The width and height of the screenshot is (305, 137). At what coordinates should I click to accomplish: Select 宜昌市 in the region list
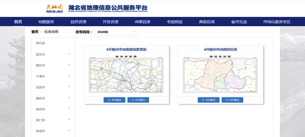[40, 87]
